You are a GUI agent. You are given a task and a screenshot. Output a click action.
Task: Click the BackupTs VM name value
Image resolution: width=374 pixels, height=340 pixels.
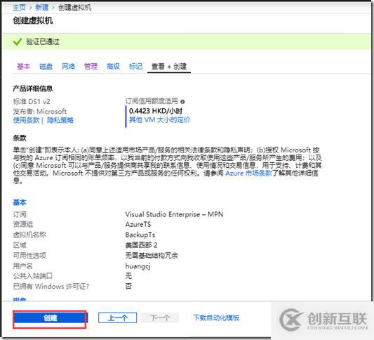[x=140, y=235]
